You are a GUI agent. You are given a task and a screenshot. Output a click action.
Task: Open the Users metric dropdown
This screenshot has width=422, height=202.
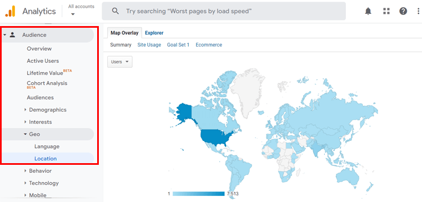(x=120, y=62)
